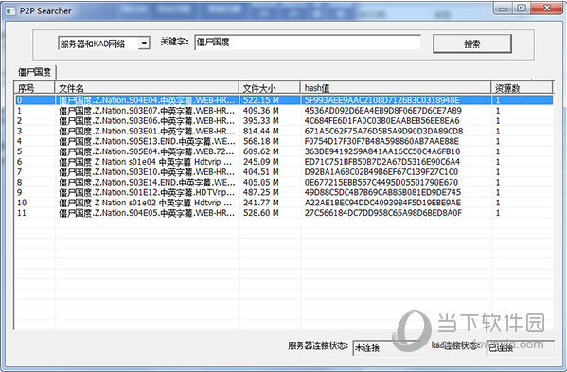Select file name containing S03E10

click(x=147, y=172)
